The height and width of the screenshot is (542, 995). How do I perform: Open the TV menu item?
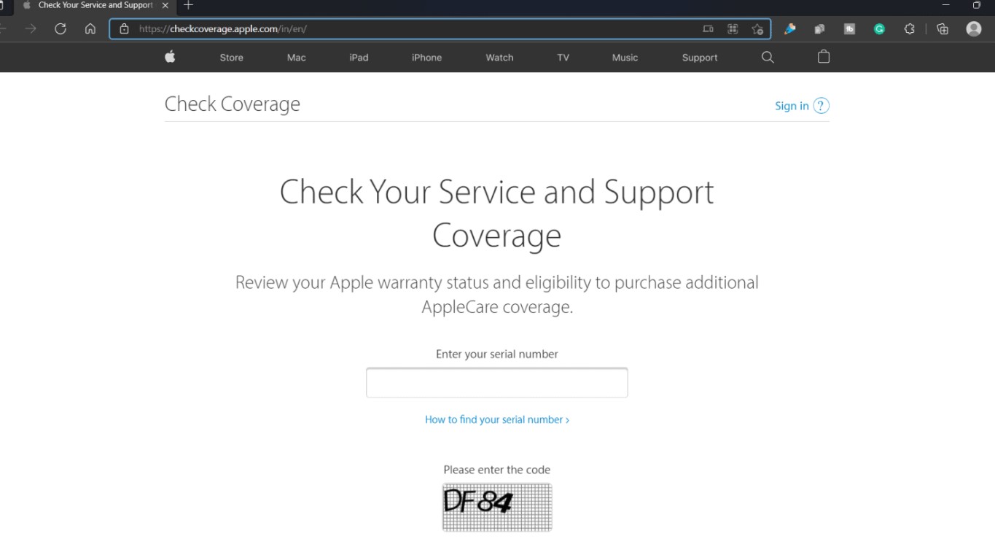563,58
